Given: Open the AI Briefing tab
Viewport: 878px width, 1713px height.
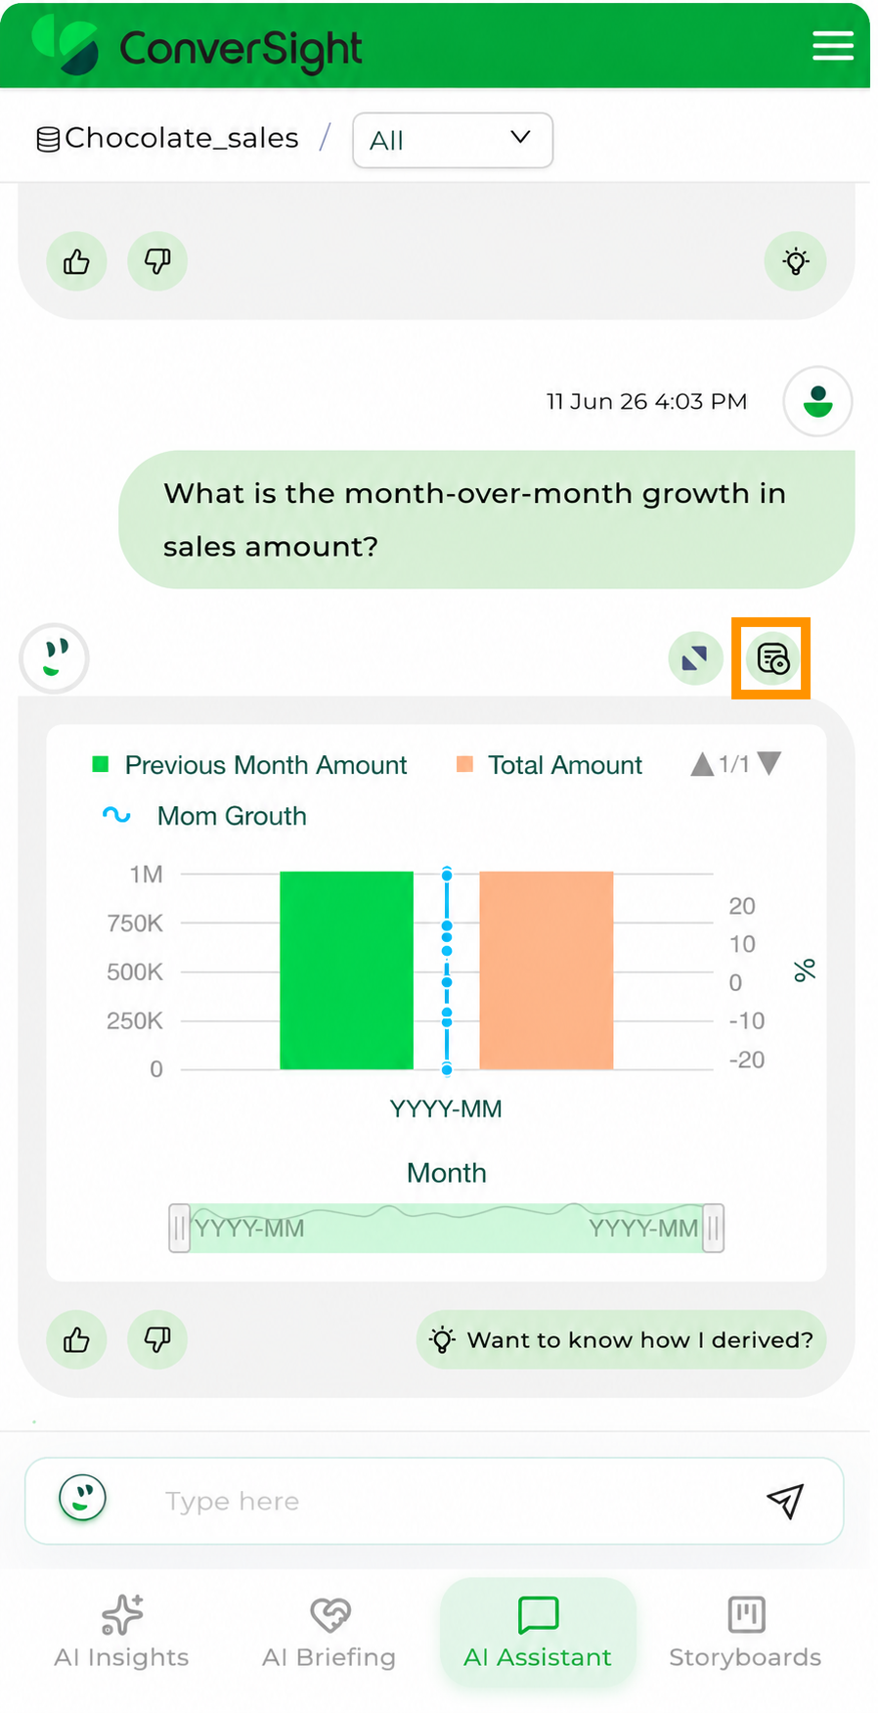Looking at the screenshot, I should (329, 1632).
